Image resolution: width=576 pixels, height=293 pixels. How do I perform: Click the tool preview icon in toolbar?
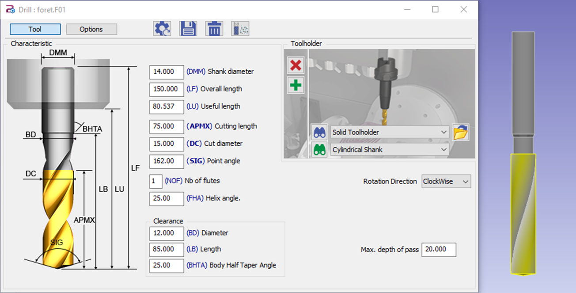[x=240, y=29]
